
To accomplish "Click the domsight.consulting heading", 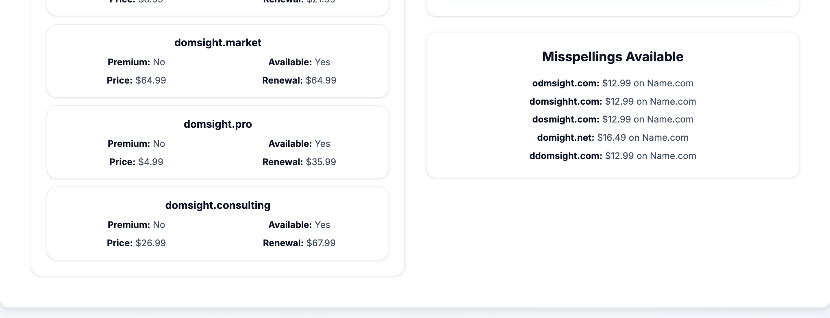I will point(218,205).
